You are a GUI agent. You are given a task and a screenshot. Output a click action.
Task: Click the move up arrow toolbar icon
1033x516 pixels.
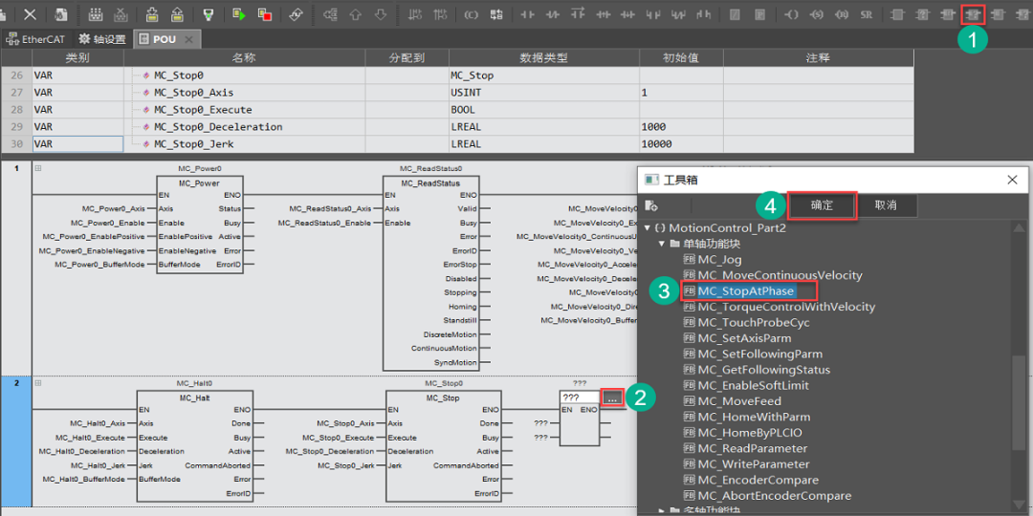click(356, 14)
